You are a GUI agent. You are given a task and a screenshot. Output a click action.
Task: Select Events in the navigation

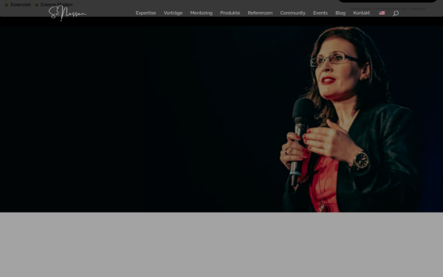point(320,13)
